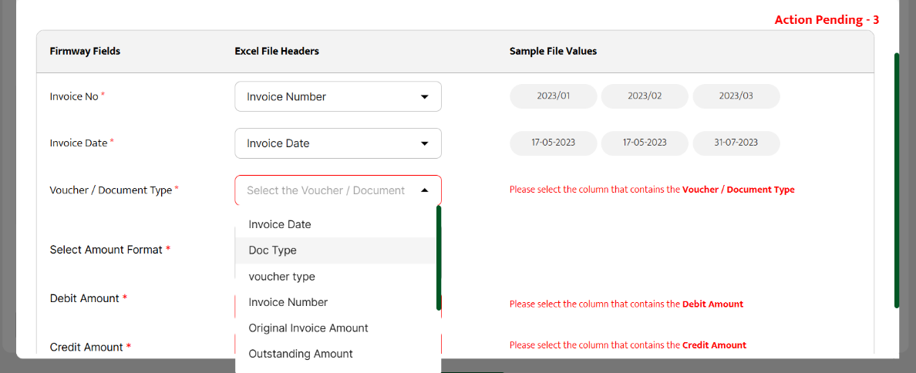Click the 2023/02 sample value chip
This screenshot has width=916, height=373.
click(645, 96)
